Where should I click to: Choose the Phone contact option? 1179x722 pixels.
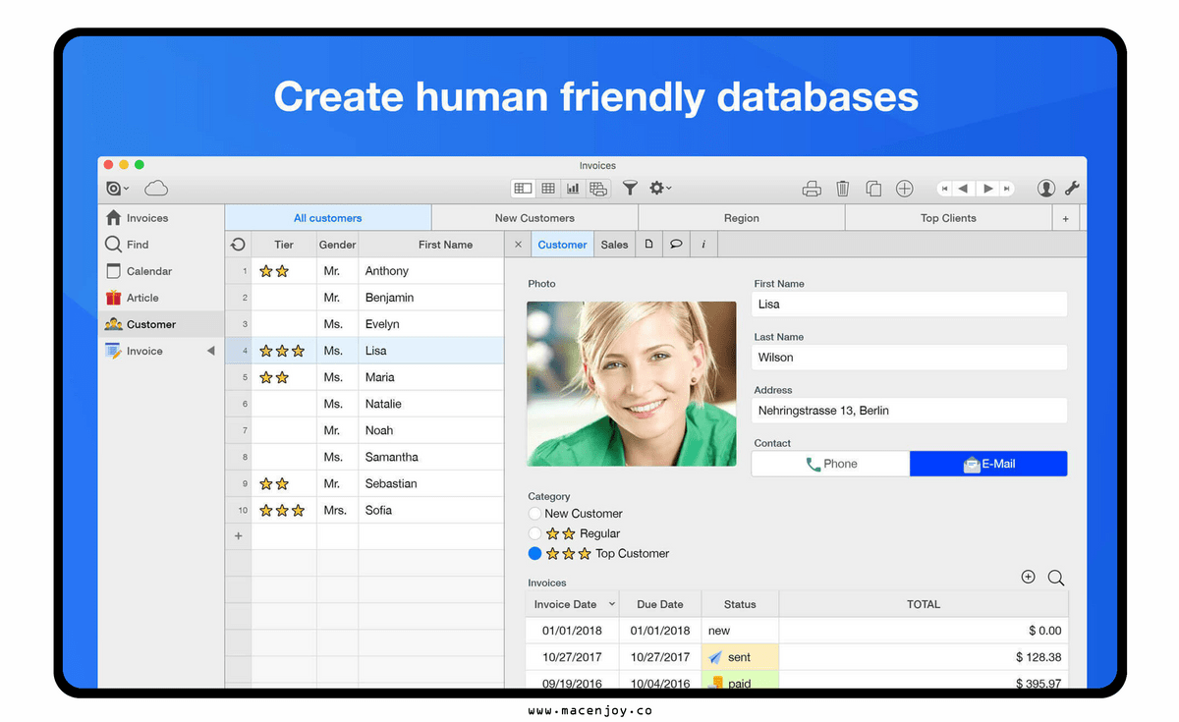pyautogui.click(x=831, y=464)
